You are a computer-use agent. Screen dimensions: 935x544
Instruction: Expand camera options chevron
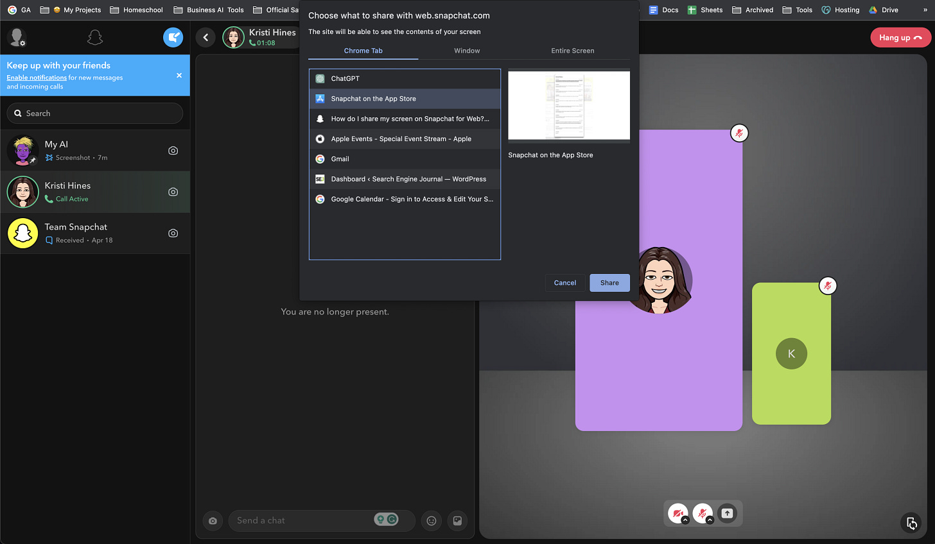tap(685, 520)
